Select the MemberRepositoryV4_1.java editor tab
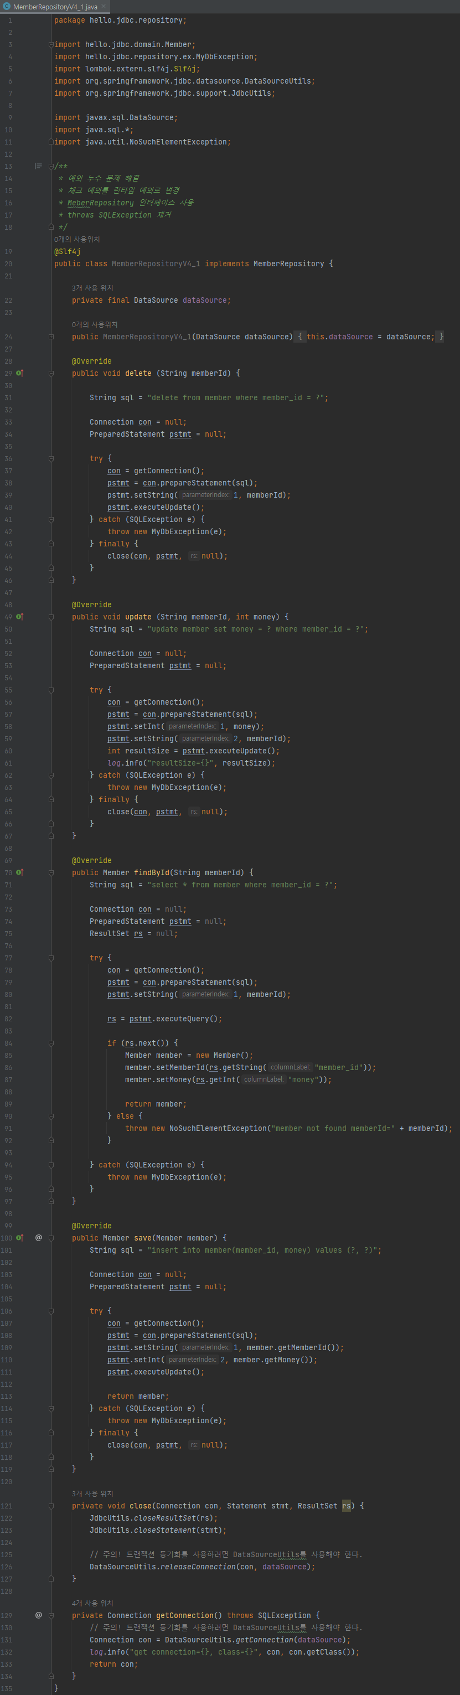The image size is (460, 1695). click(55, 7)
